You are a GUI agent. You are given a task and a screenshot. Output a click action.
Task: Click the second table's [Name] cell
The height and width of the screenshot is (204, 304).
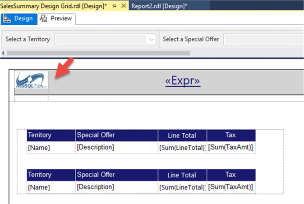click(x=51, y=187)
